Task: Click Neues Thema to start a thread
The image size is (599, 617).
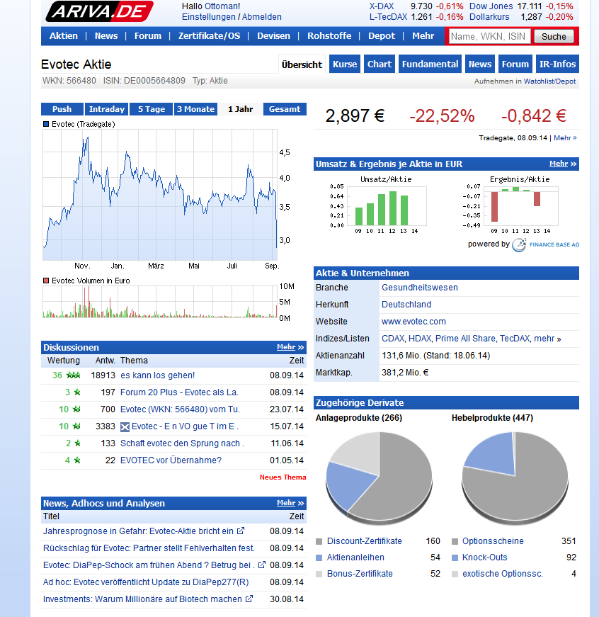Action: [283, 477]
